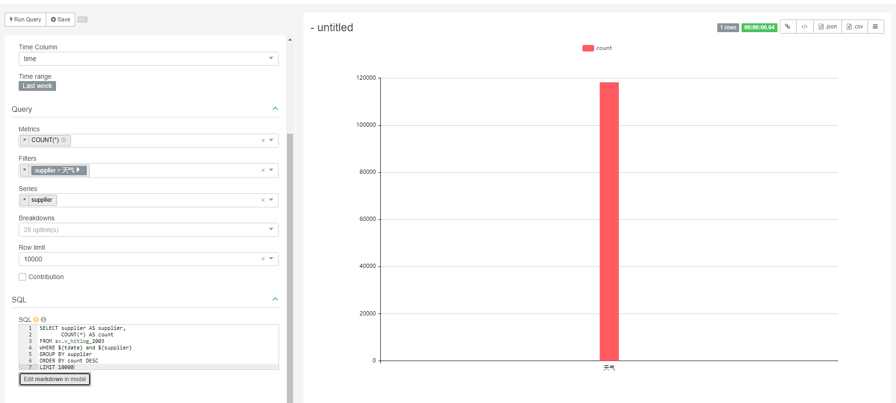Viewport: 896px width, 403px height.
Task: Click the 天气 x-axis label
Action: point(609,368)
